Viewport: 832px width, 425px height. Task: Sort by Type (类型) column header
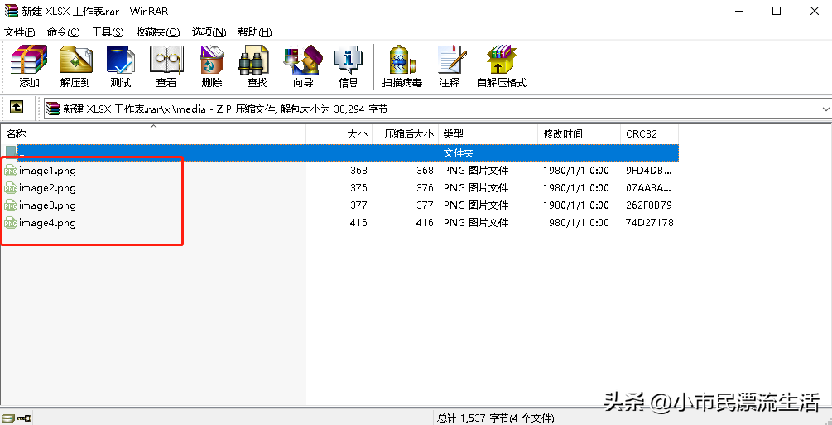click(488, 134)
